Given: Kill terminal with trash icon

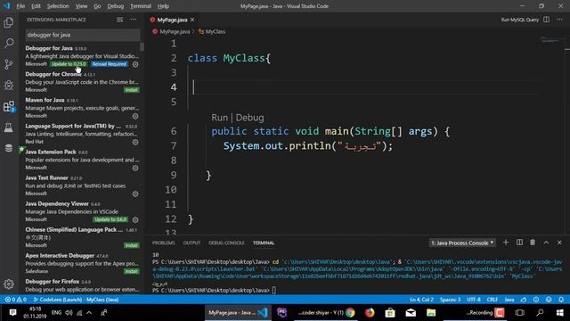Looking at the screenshot, I should tap(533, 243).
